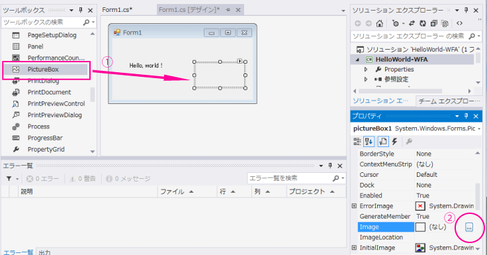Open the エラー一覧 bottom tab
487x255 pixels.
[x=18, y=252]
